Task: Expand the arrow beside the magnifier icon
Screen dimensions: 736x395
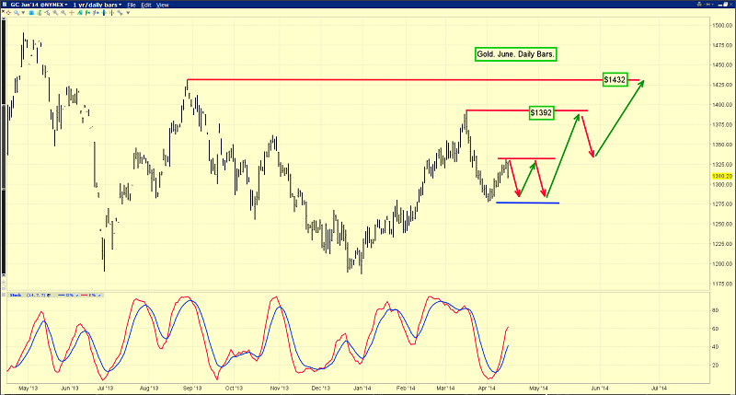Action: pos(23,13)
